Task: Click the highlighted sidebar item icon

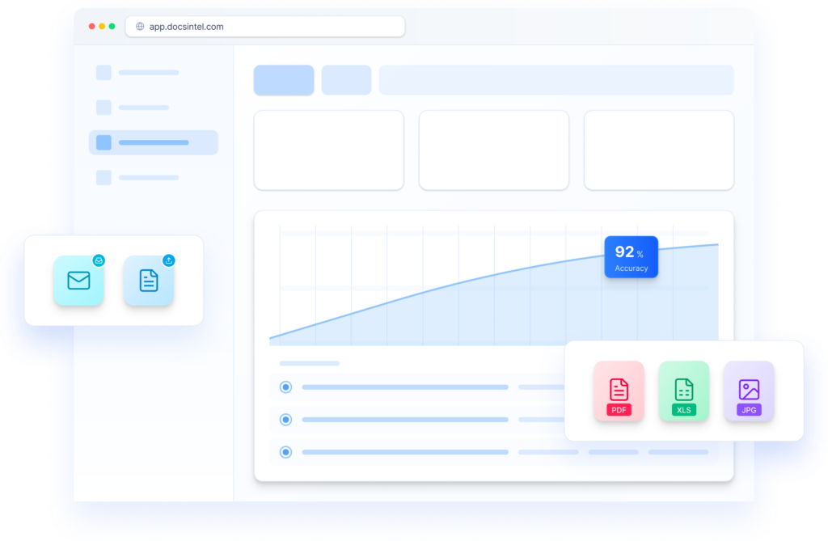Action: click(x=103, y=142)
